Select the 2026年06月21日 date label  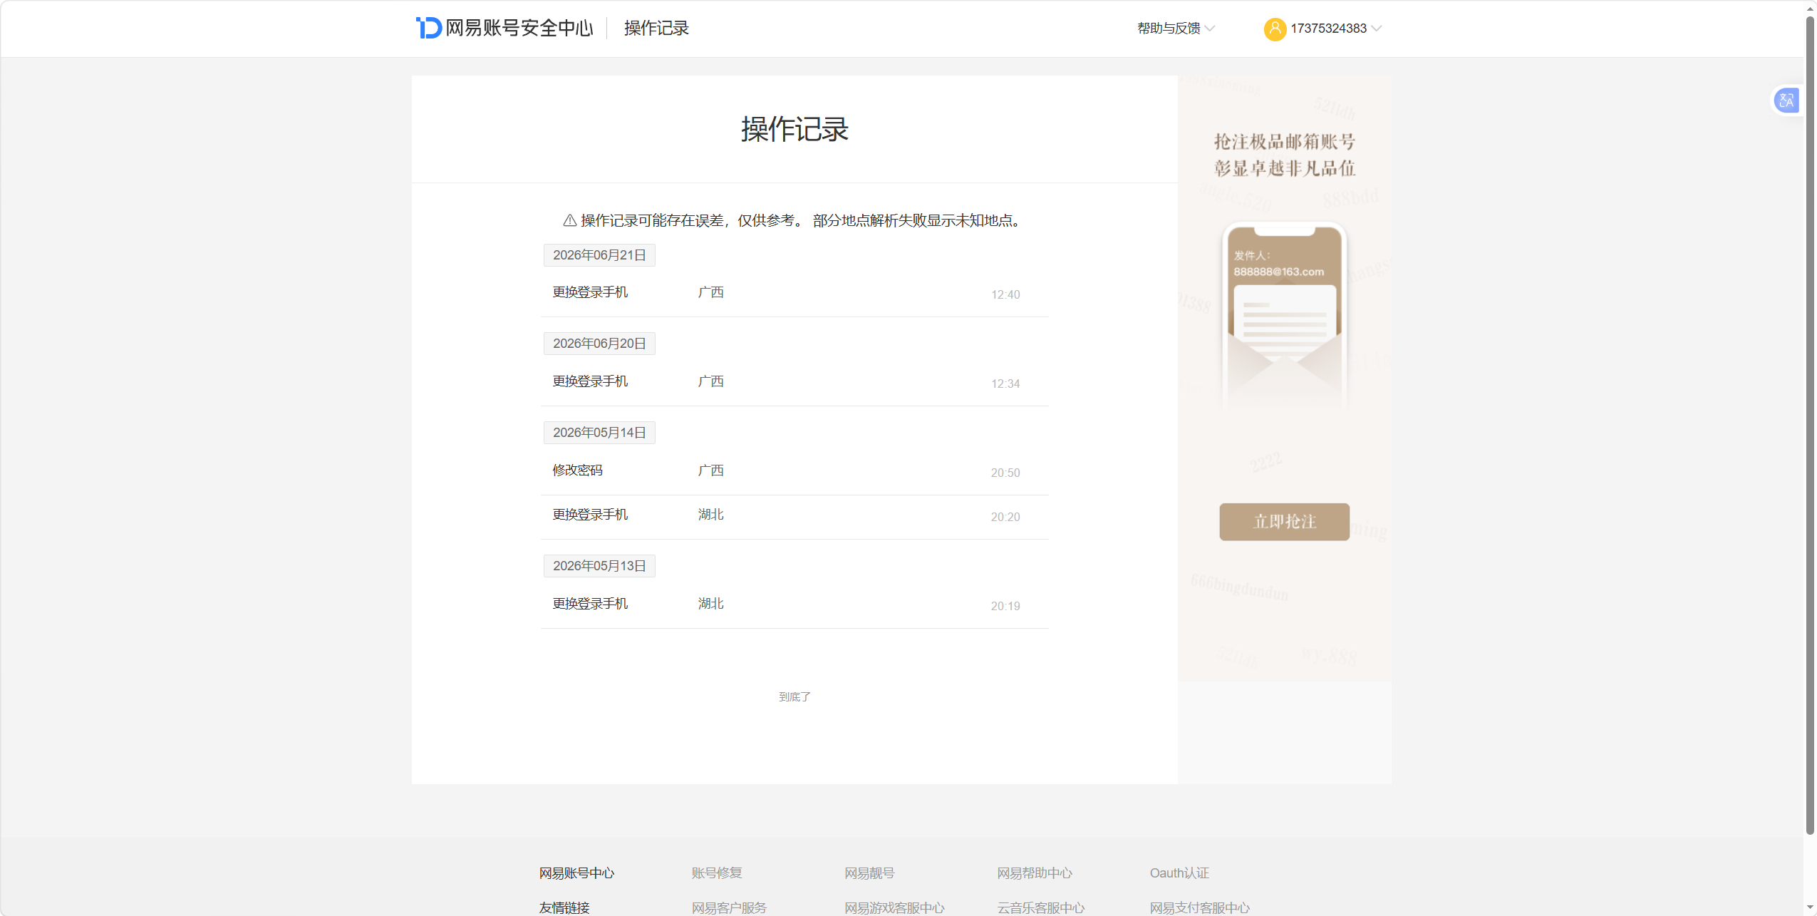point(599,255)
